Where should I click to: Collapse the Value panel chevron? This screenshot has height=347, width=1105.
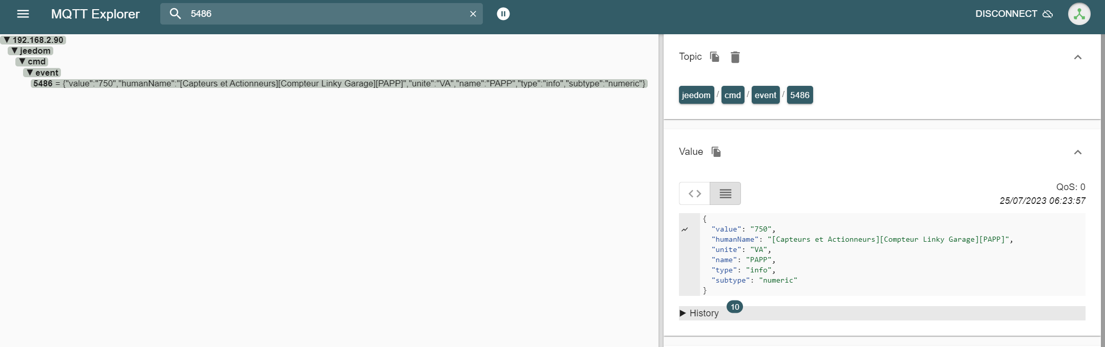point(1078,152)
